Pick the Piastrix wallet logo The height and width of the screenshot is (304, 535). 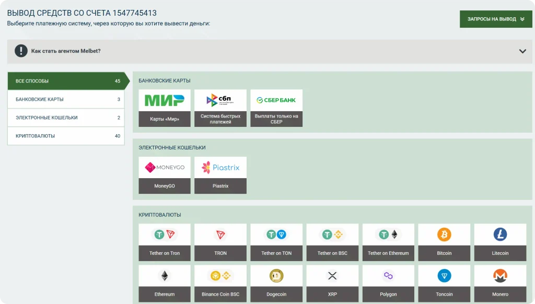(x=220, y=167)
